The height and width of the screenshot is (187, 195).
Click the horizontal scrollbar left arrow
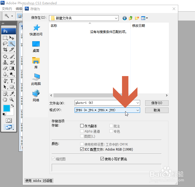[51, 95]
